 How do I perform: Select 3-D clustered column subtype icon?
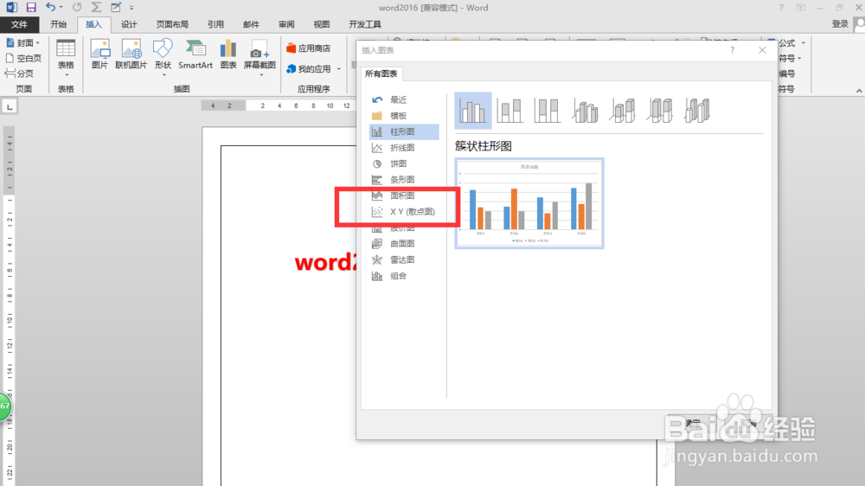585,111
